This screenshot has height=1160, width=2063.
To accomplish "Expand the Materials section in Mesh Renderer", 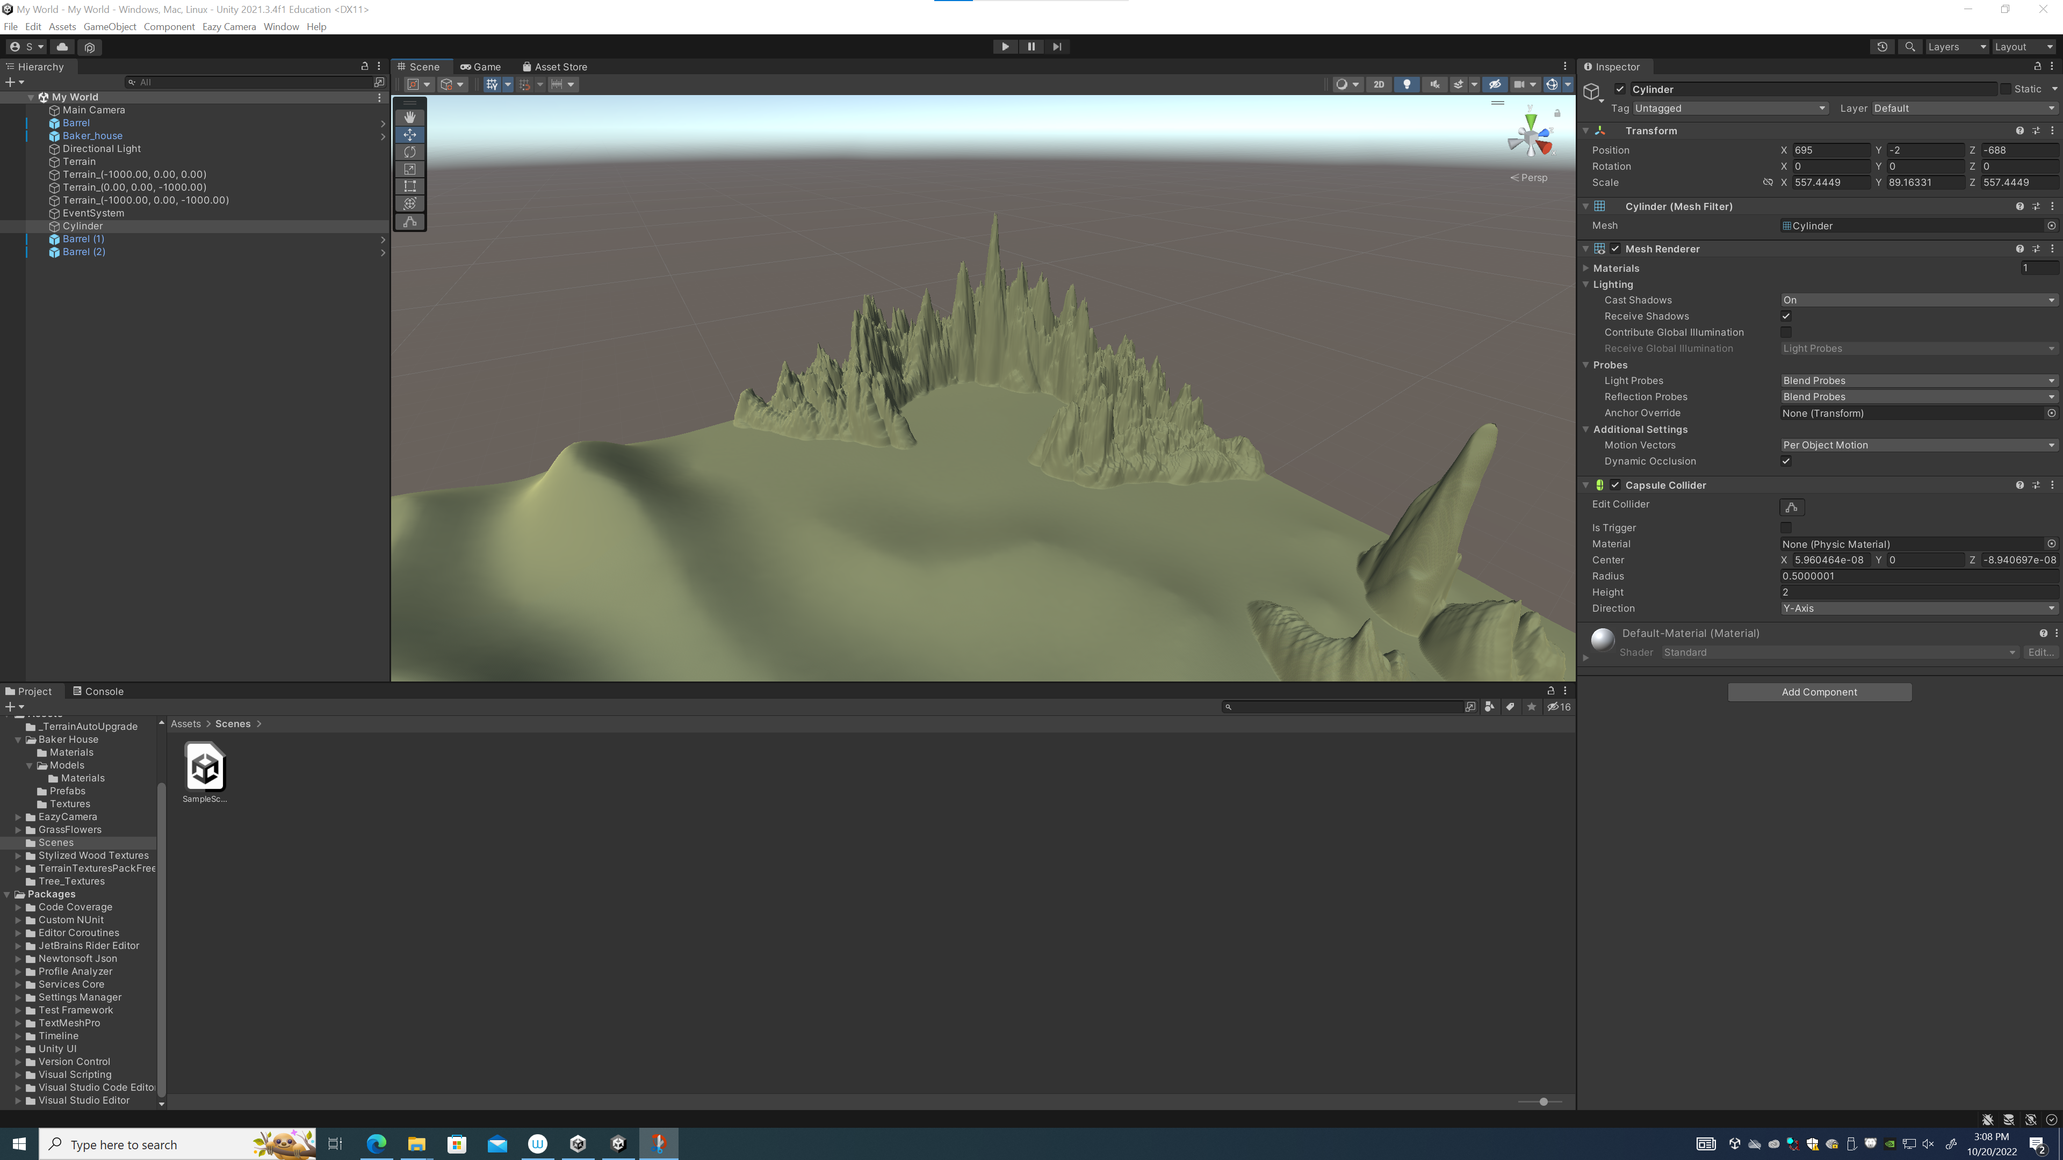I will point(1586,268).
